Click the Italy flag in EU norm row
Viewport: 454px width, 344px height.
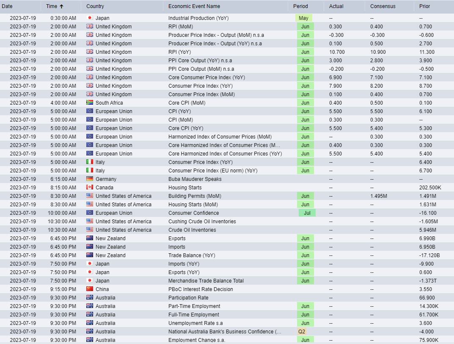point(90,170)
